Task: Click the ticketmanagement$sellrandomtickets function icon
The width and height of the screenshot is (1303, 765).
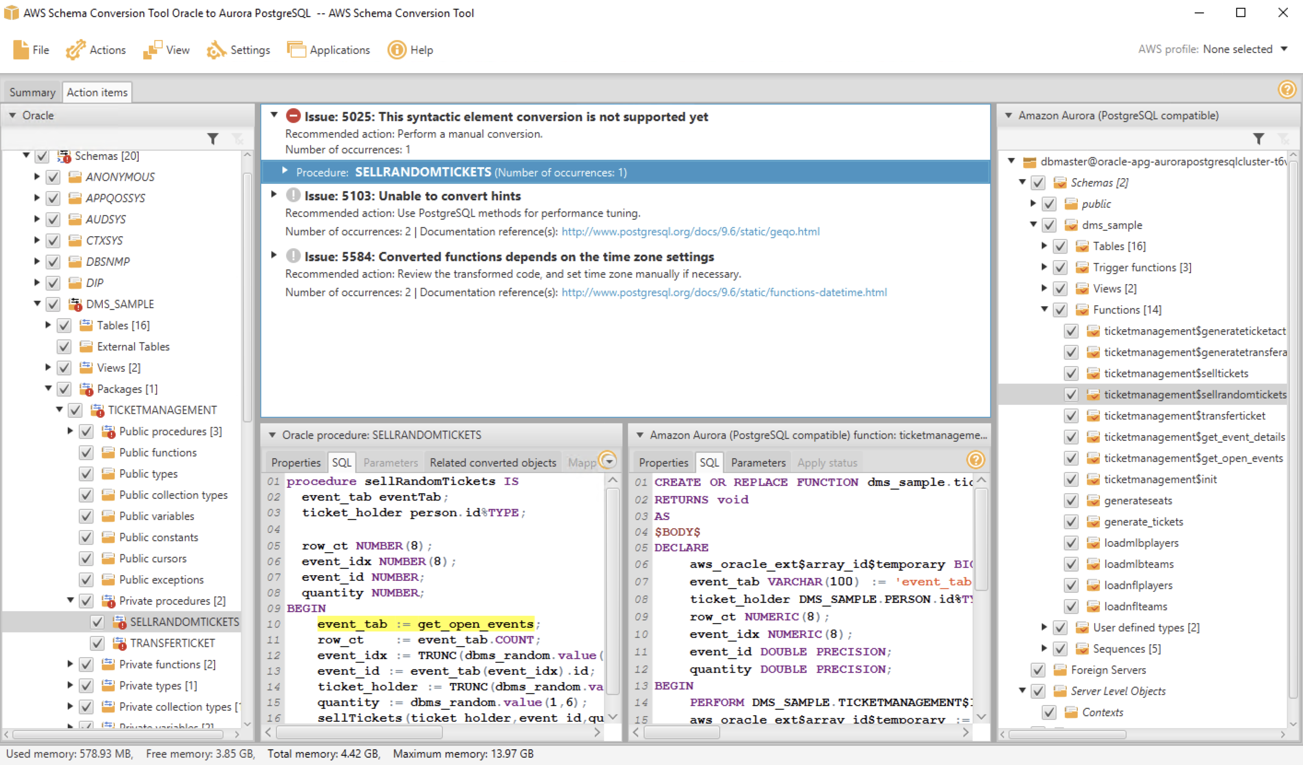Action: (x=1092, y=394)
